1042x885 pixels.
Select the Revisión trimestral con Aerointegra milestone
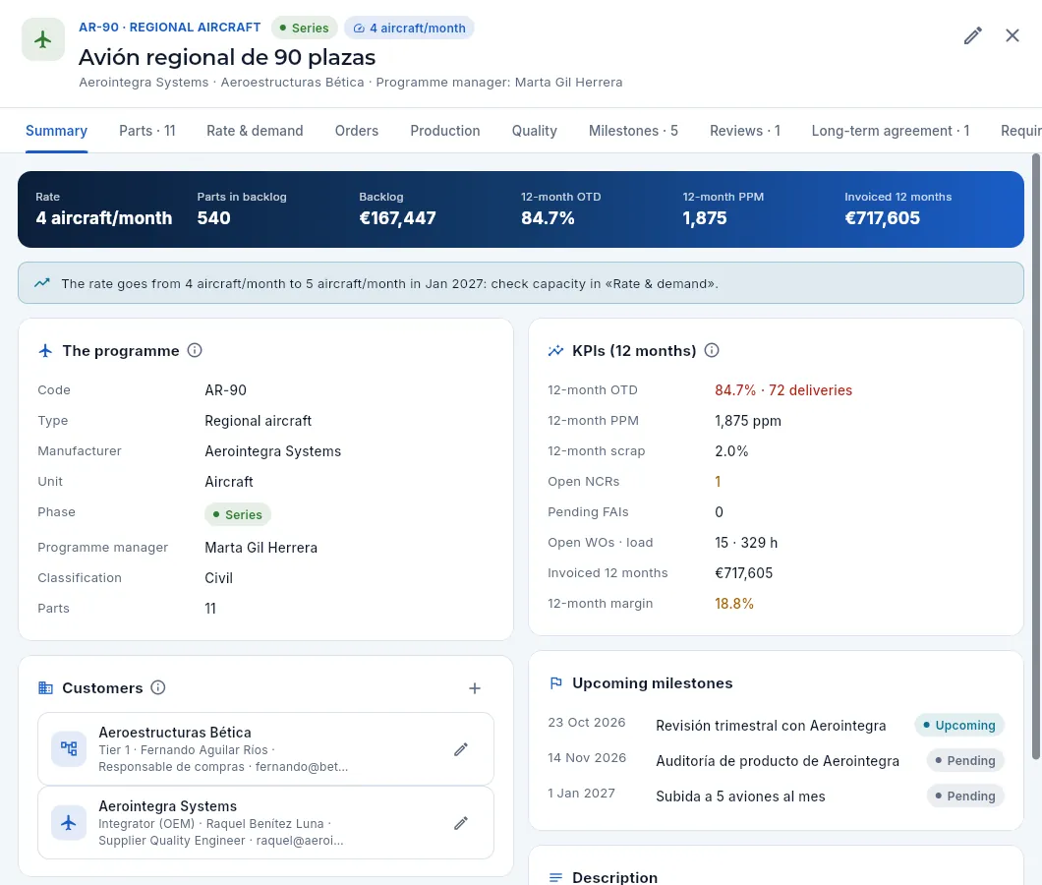(771, 726)
